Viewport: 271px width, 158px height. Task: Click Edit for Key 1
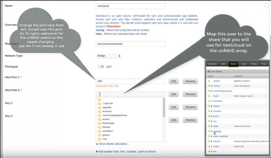174,107
